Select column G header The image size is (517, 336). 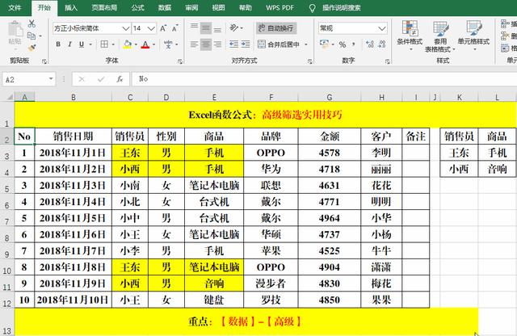[x=330, y=97]
